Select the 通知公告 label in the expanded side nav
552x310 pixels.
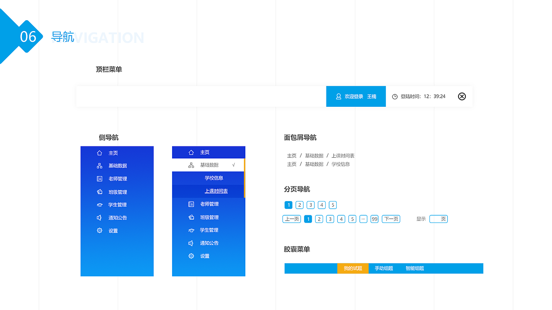coord(209,243)
